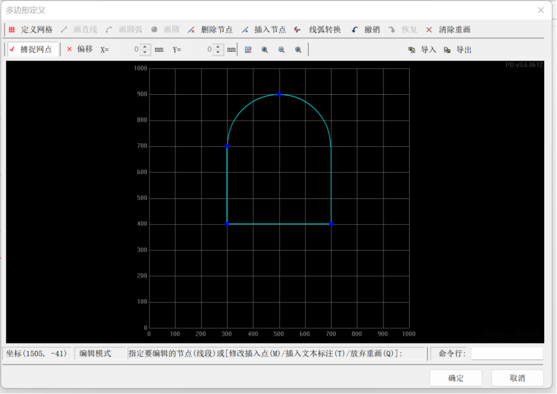Select the 删除节点 (delete node) tool
The height and width of the screenshot is (394, 557).
pyautogui.click(x=210, y=30)
